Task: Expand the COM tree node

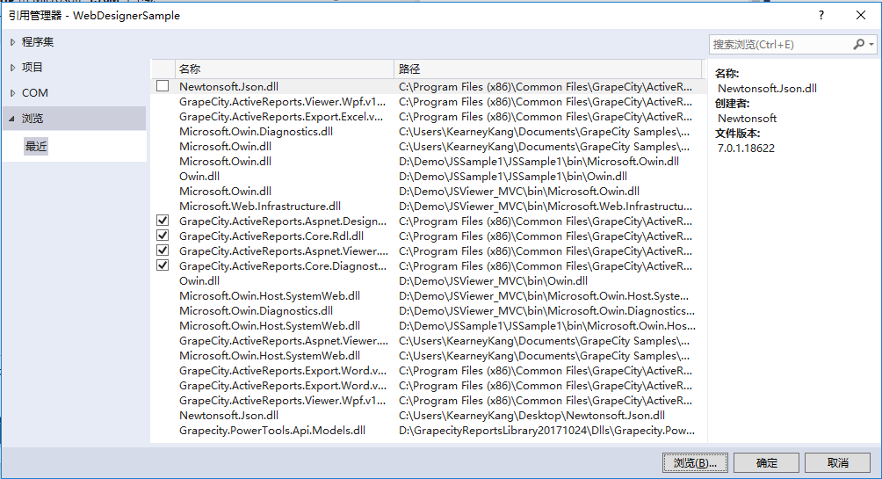Action: click(12, 93)
